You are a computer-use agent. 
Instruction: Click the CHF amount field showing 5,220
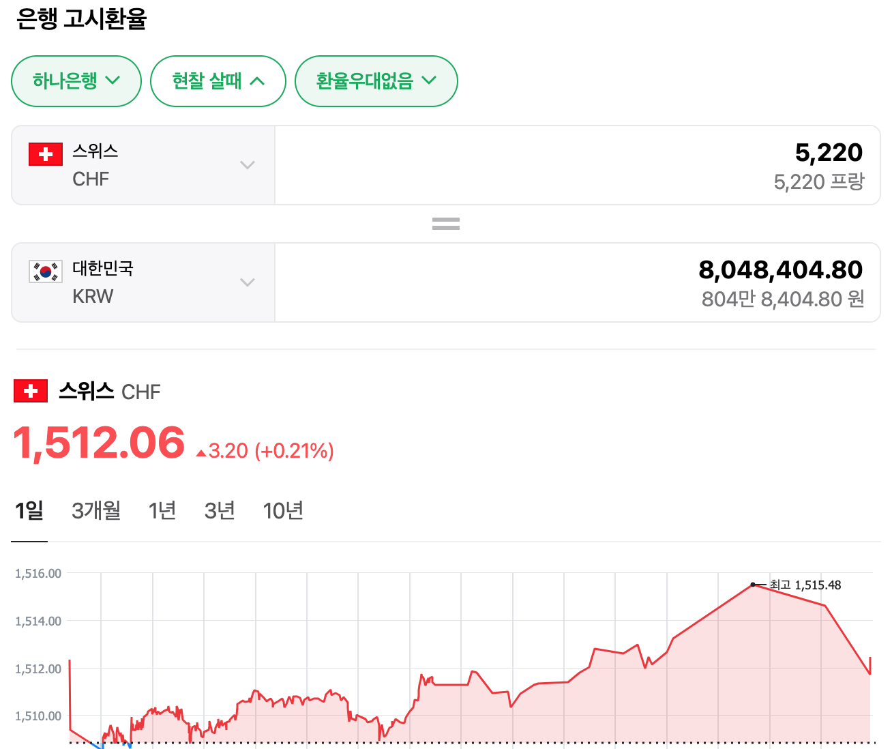coord(577,165)
